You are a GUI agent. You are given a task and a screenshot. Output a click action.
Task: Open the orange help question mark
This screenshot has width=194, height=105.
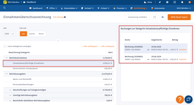coord(180,99)
